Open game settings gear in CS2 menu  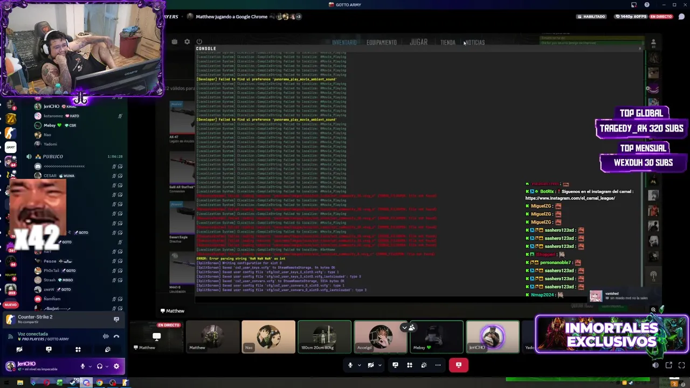(x=187, y=41)
